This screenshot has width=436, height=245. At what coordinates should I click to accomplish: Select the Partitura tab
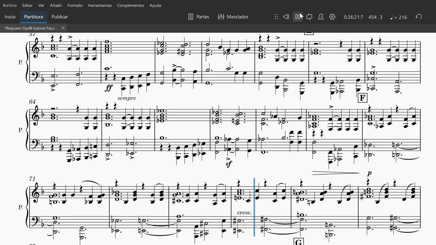(x=34, y=17)
